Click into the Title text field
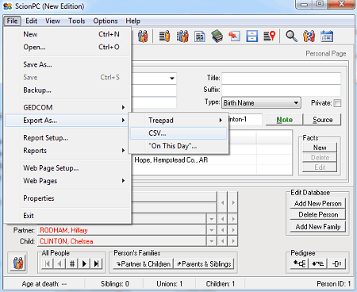The height and width of the screenshot is (292, 357). [281, 79]
